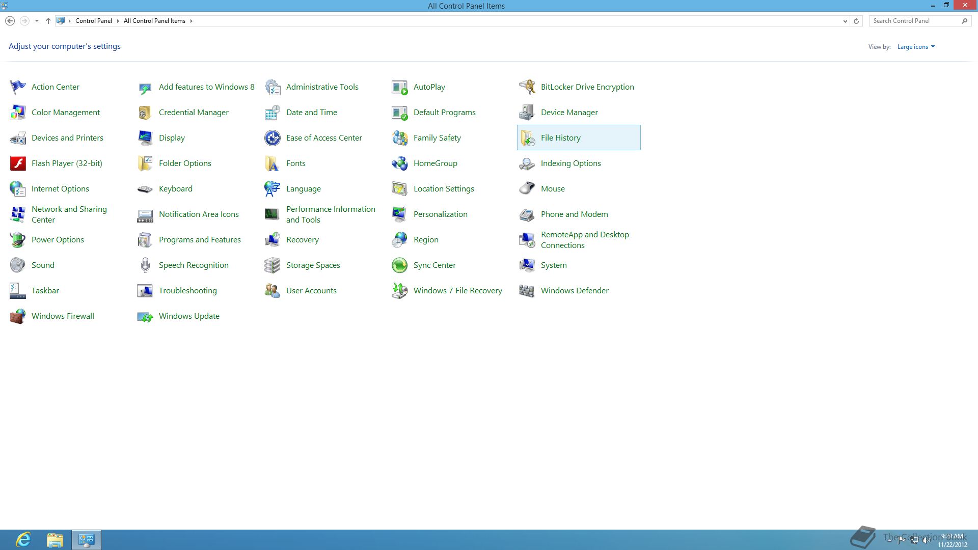Expand the chevron after All Control Panel Items
This screenshot has height=550, width=978.
(192, 21)
